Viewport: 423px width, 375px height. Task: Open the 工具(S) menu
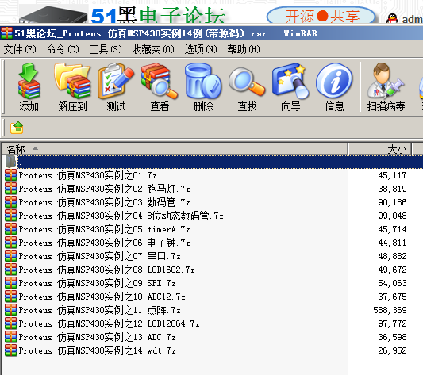click(x=106, y=49)
